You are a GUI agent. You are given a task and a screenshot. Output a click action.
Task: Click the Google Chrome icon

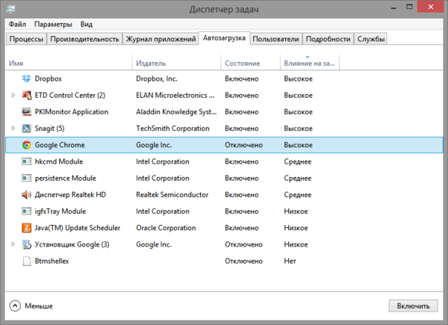click(27, 145)
